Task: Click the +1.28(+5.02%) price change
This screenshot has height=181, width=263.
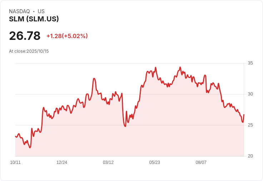Action: 67,36
